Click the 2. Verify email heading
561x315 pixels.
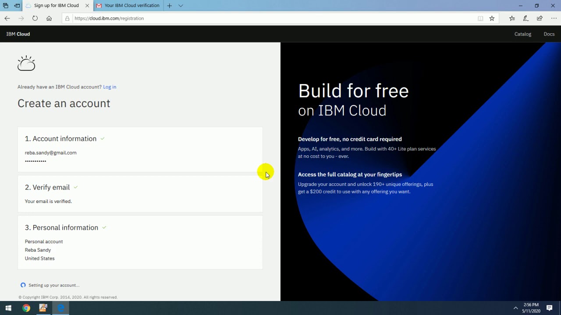pyautogui.click(x=47, y=187)
